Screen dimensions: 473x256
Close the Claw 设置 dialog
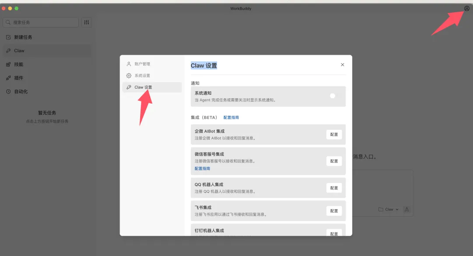(x=342, y=64)
